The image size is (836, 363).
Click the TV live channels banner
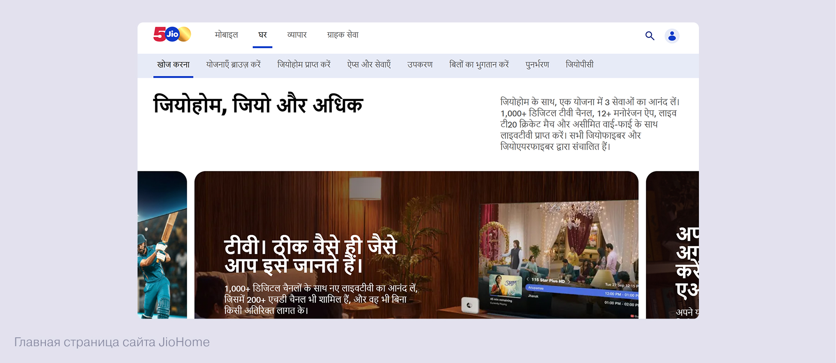pyautogui.click(x=416, y=245)
